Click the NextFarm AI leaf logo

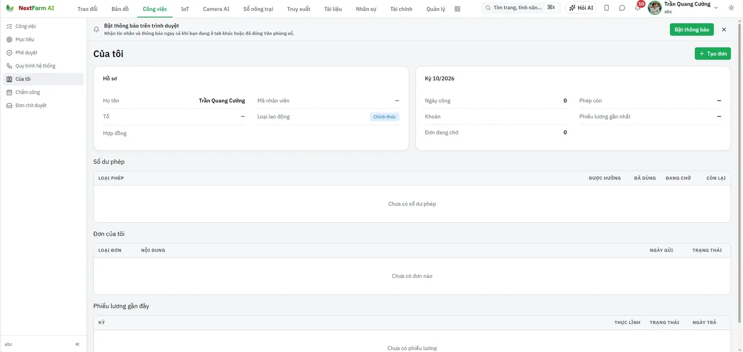(10, 8)
